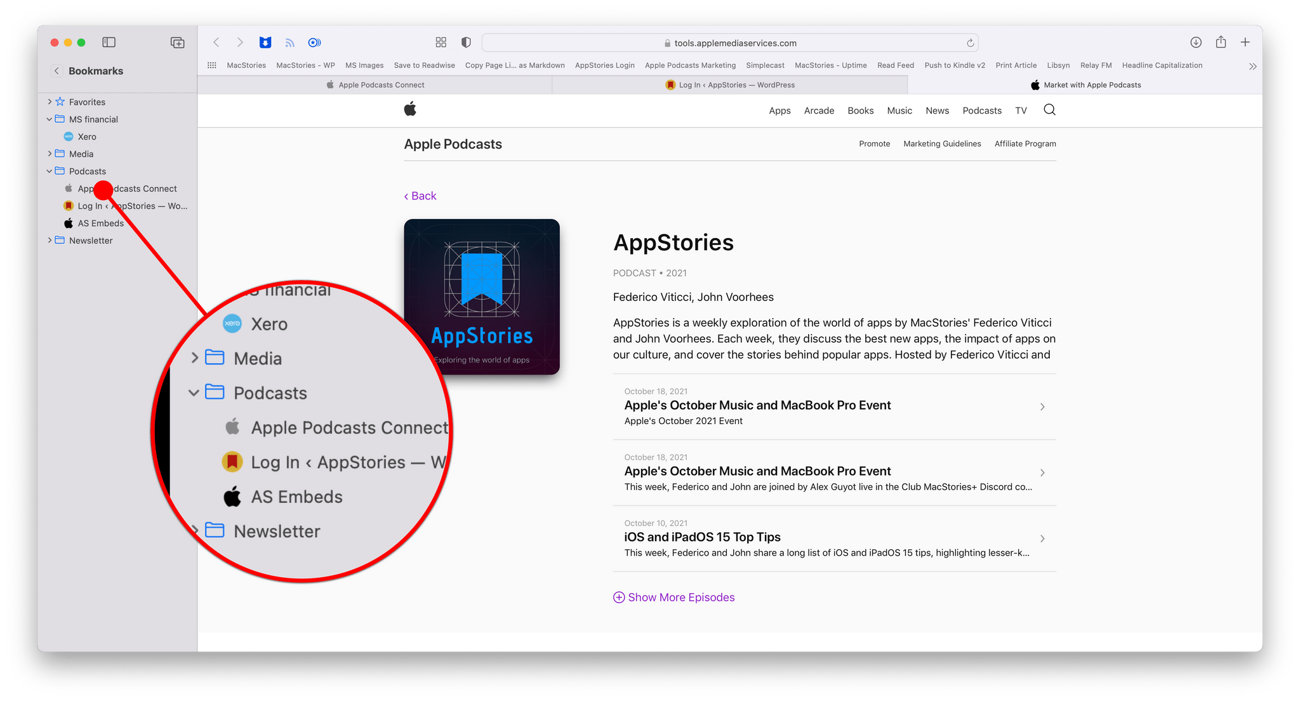The image size is (1300, 701).
Task: Open the News navigation item
Action: (937, 110)
